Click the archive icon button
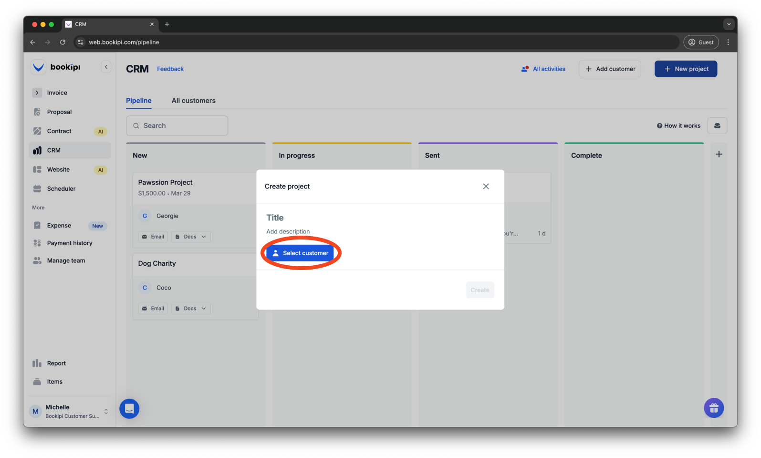The height and width of the screenshot is (458, 761). point(717,126)
